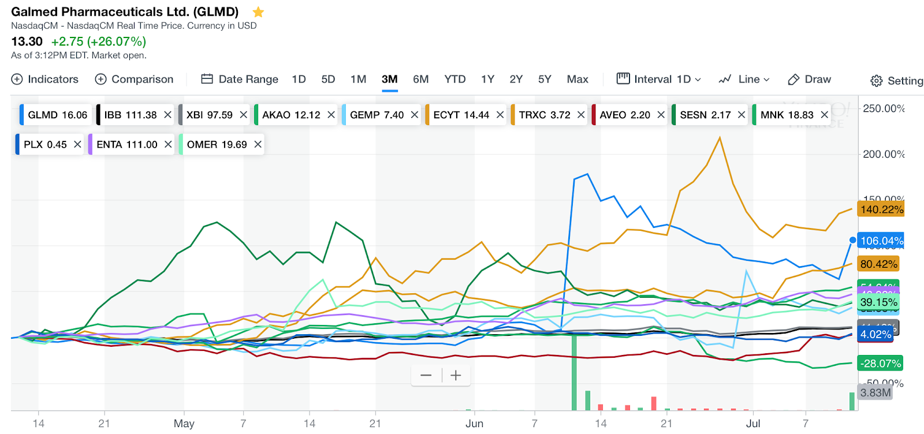Remove ECYT comparison with its X
The image size is (924, 434).
coord(500,115)
